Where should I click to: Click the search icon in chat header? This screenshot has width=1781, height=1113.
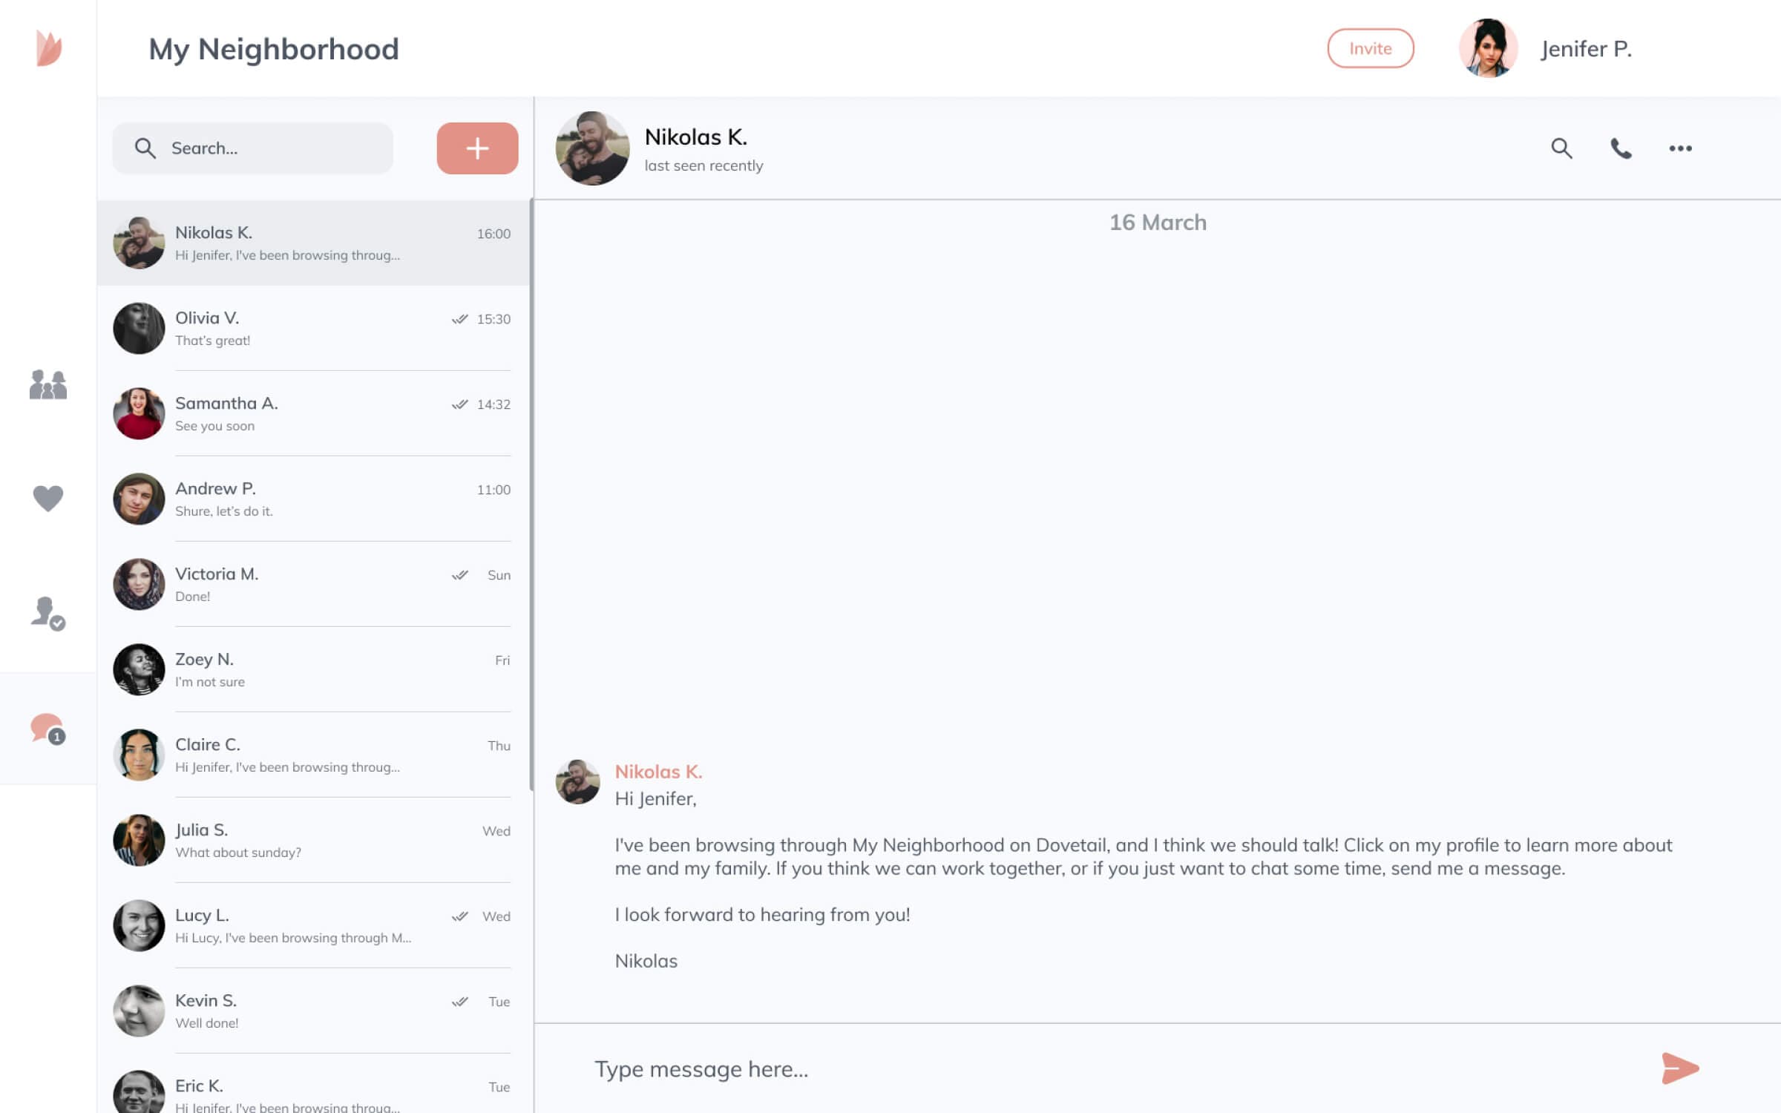[1562, 148]
